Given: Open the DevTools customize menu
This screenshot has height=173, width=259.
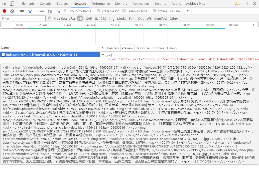Looking at the screenshot, I should click(247, 4).
